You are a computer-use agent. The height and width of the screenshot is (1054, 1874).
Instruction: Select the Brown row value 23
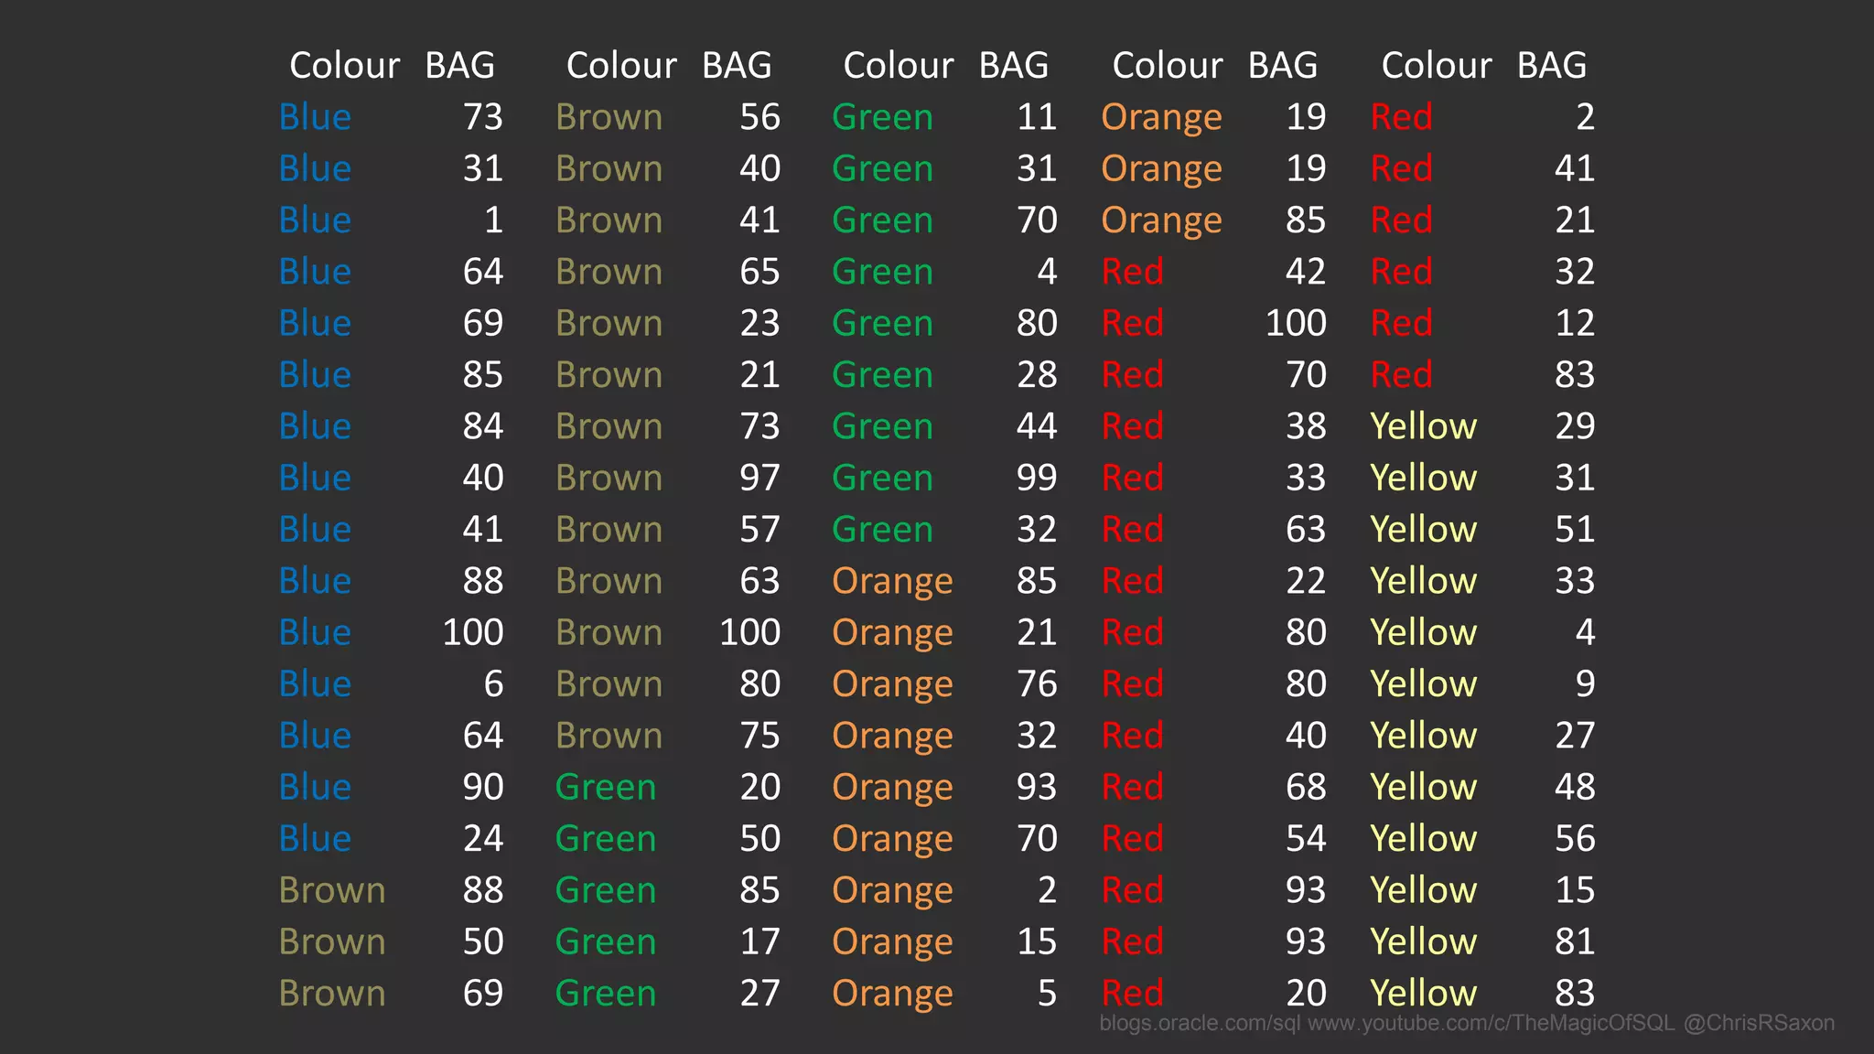pos(760,323)
